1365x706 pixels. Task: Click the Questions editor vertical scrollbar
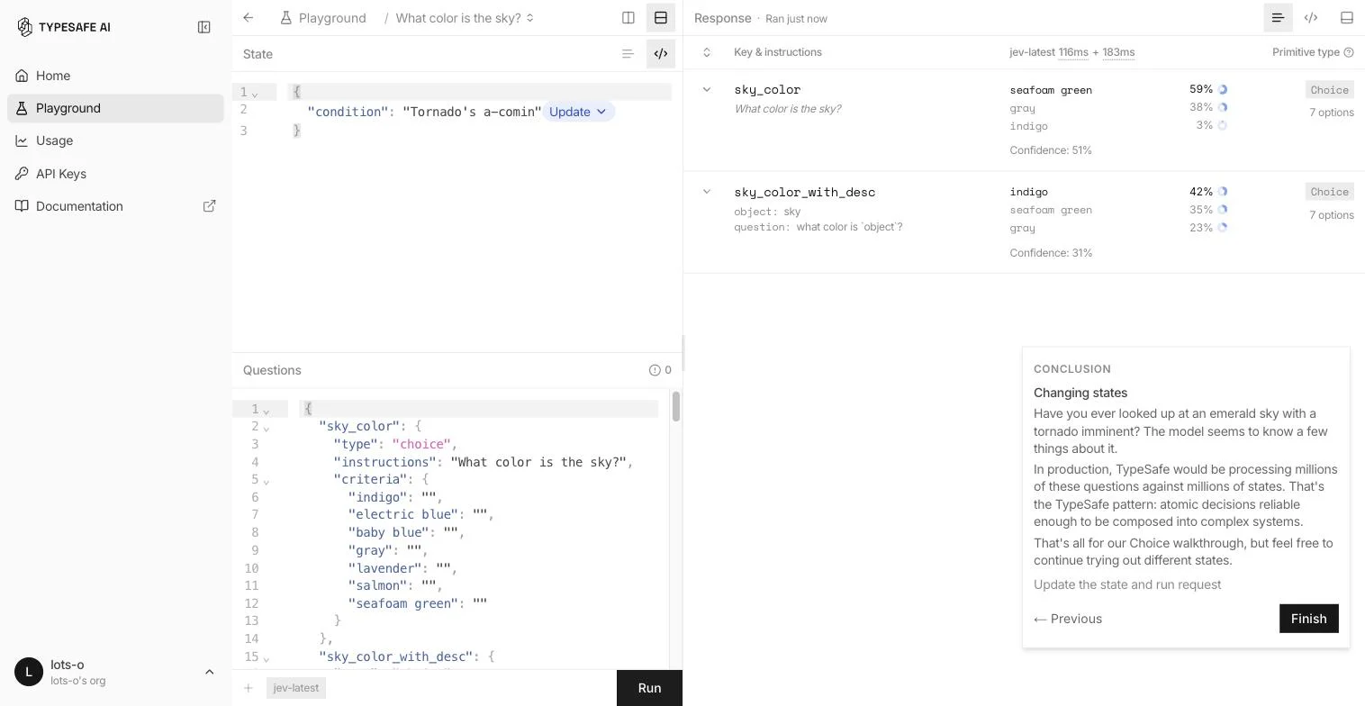pyautogui.click(x=676, y=406)
